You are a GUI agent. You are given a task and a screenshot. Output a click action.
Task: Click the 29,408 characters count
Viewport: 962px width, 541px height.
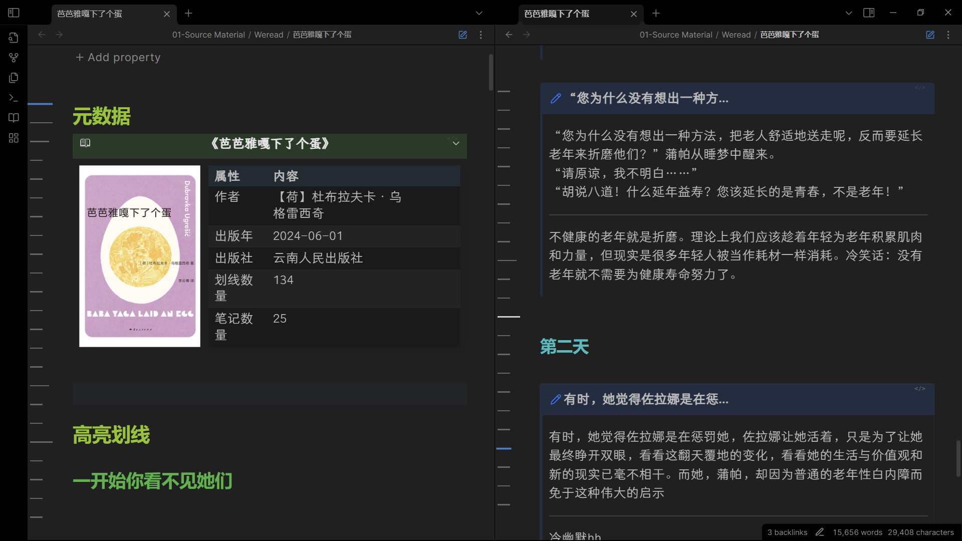click(921, 532)
